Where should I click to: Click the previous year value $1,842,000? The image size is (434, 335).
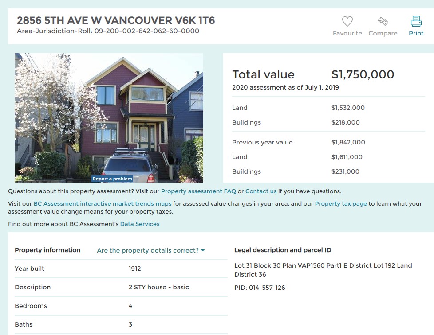(x=348, y=143)
